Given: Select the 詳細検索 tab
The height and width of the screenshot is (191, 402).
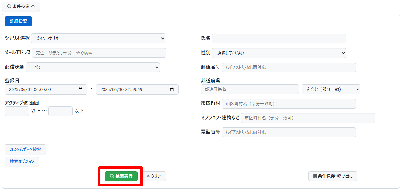Looking at the screenshot, I should [x=18, y=21].
